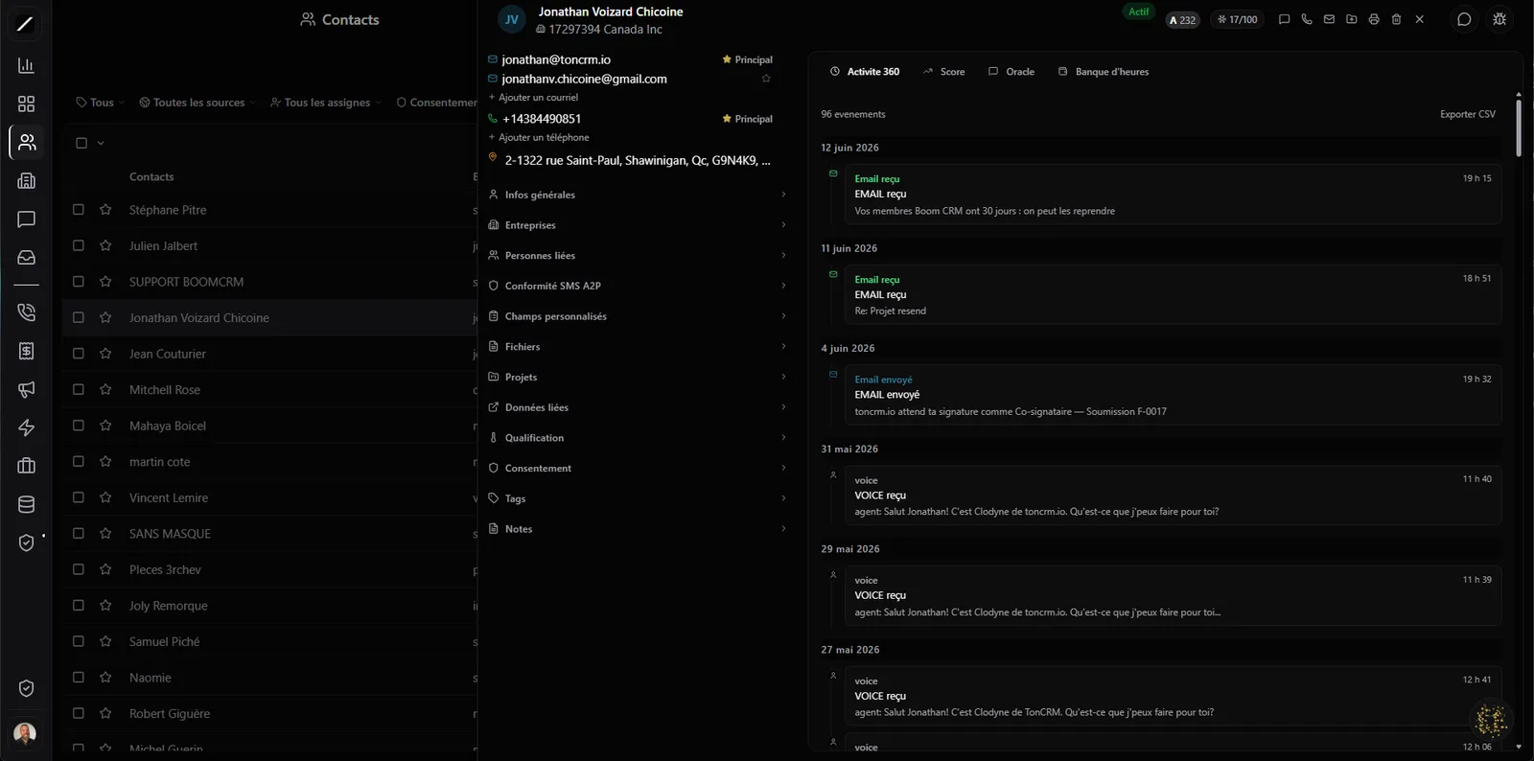Expand the Fichiers section

(638, 346)
